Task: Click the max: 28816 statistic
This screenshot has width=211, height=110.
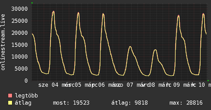Action: [186, 103]
